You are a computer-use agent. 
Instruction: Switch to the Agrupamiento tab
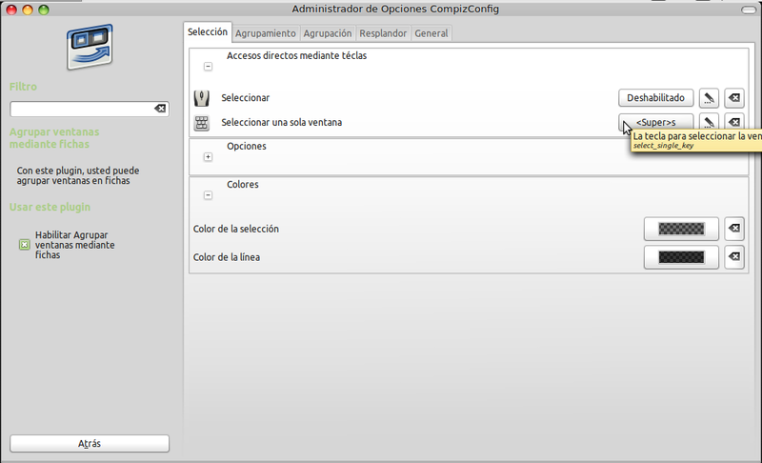(x=266, y=33)
